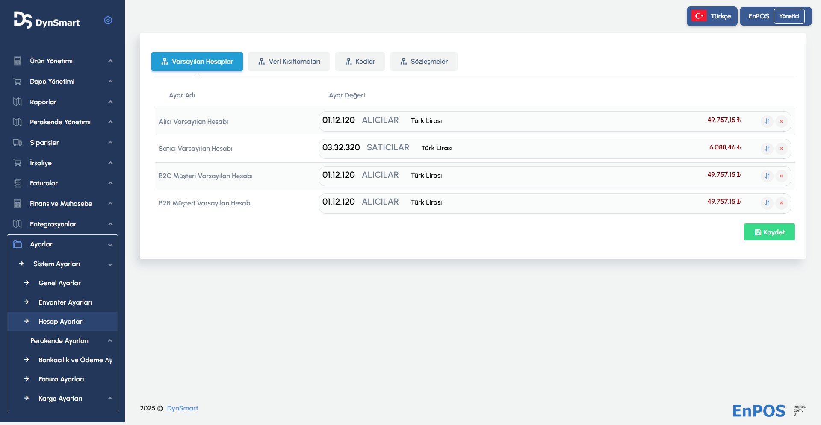The image size is (821, 425).
Task: Click the swap icon for Alıcı Varsayılan Hesabı
Action: pos(767,121)
